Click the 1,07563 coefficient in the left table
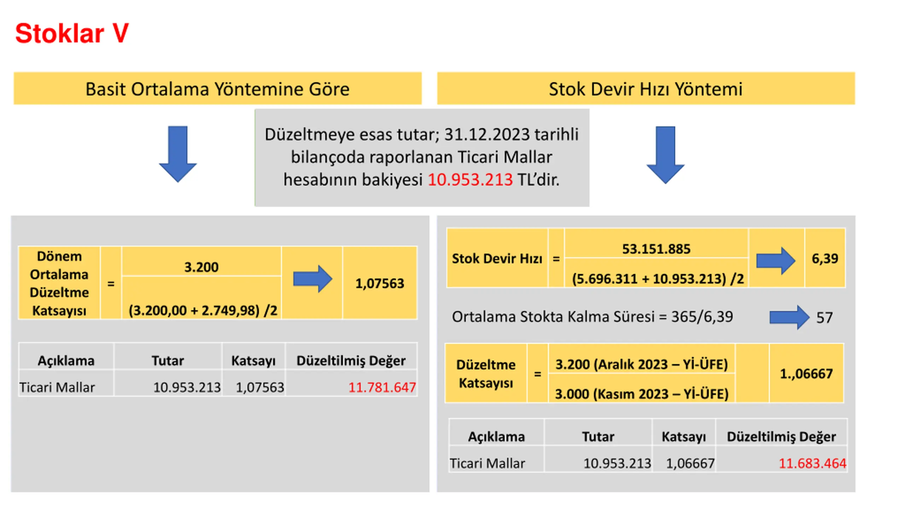This screenshot has height=509, width=905. 260,387
